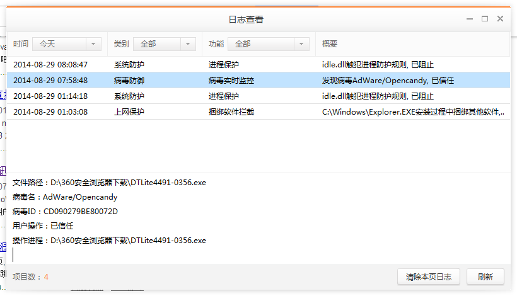Image resolution: width=517 pixels, height=296 pixels.
Task: Expand the 类别 filter dropdown
Action: (164, 44)
